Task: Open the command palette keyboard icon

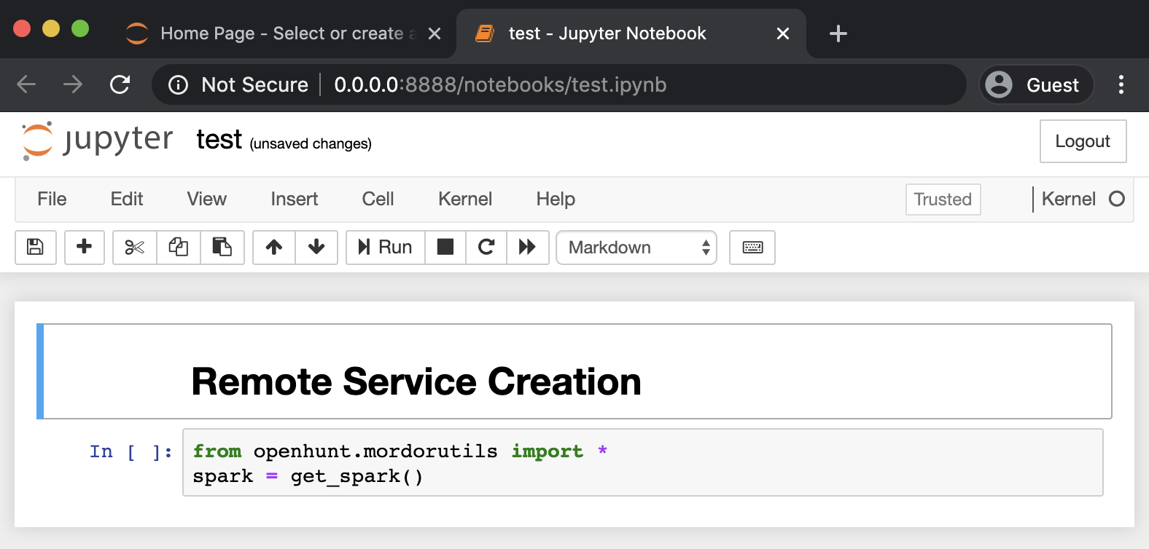Action: [x=752, y=248]
